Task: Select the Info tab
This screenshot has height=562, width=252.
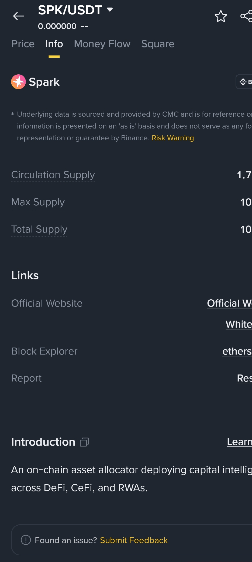Action: click(54, 44)
